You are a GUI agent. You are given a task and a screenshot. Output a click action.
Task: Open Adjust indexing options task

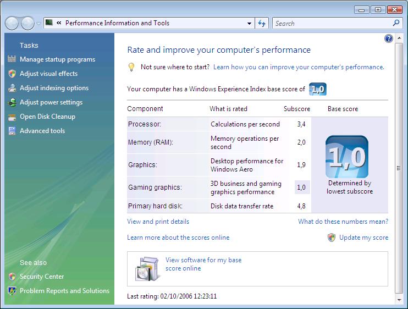[x=54, y=88]
